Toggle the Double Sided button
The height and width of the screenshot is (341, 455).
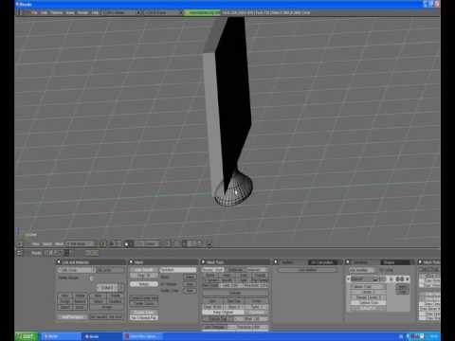coord(144,313)
